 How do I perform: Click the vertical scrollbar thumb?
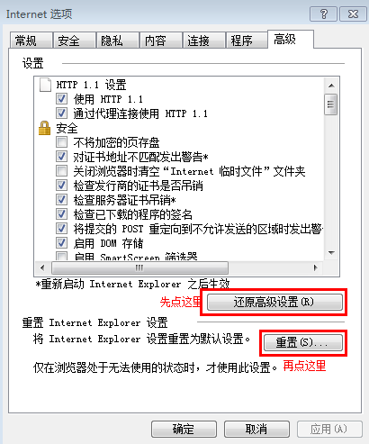click(x=331, y=104)
